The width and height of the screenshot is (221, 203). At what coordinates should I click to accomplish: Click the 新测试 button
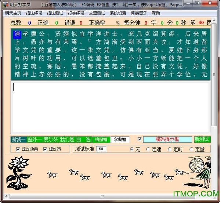coord(202,139)
